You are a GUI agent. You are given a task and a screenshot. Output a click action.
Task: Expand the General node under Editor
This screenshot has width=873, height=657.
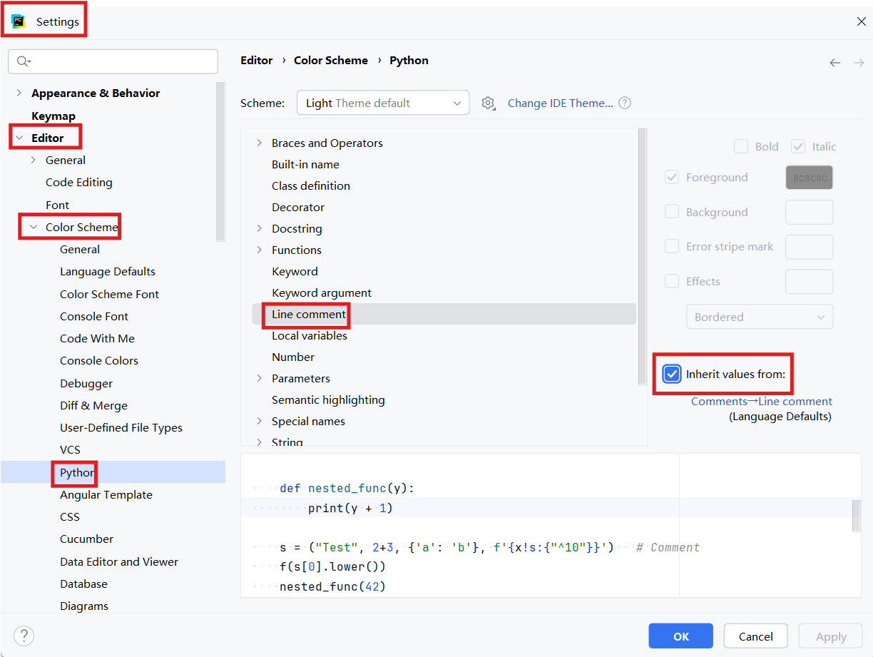click(33, 160)
